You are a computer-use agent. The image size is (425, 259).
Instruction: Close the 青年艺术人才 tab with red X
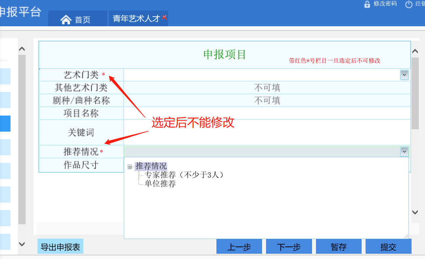164,17
